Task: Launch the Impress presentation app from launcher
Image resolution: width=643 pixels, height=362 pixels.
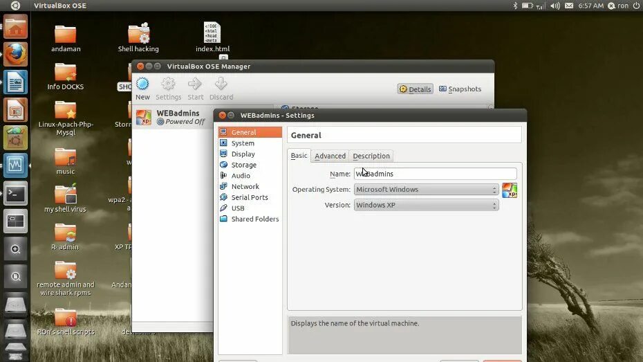Action: (x=16, y=110)
